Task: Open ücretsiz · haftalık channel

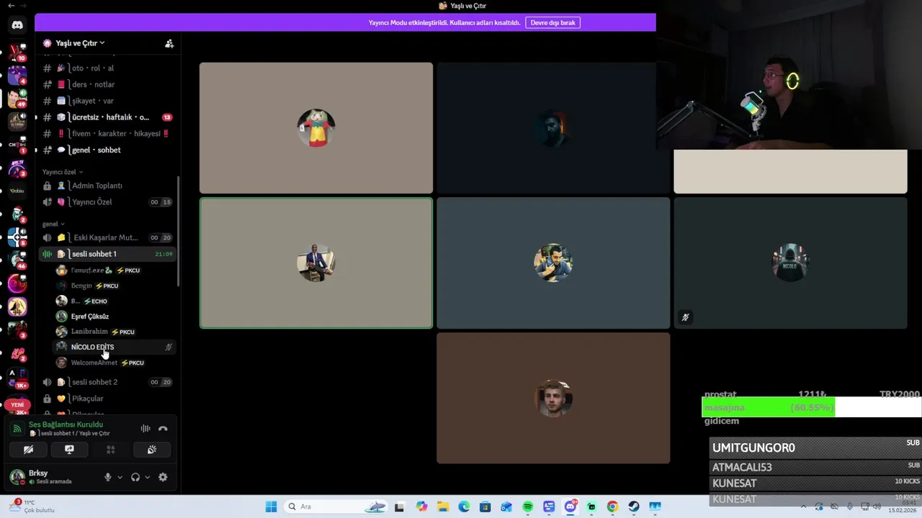Action: click(107, 117)
